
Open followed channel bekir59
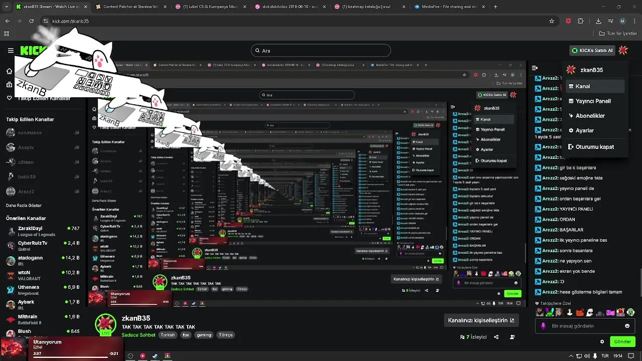tap(43, 176)
